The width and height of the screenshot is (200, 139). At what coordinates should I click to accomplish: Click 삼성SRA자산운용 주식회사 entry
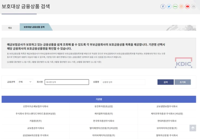tap(36, 135)
